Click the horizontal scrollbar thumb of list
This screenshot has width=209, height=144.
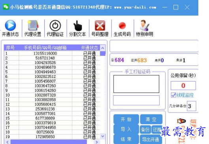coord(49,142)
